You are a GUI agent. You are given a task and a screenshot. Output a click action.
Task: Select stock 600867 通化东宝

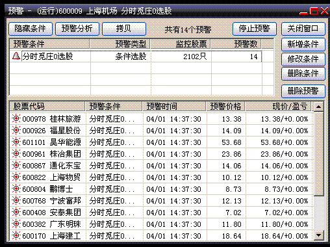(51, 166)
